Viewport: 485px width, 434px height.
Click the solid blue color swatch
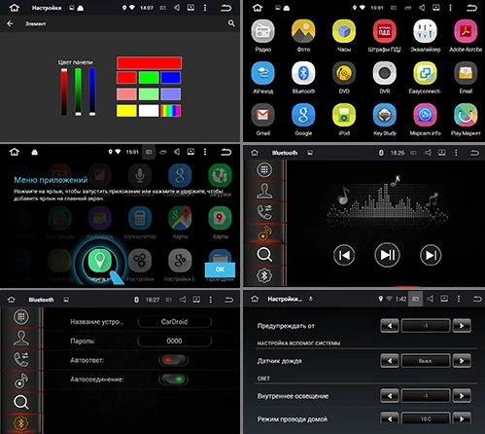point(171,78)
